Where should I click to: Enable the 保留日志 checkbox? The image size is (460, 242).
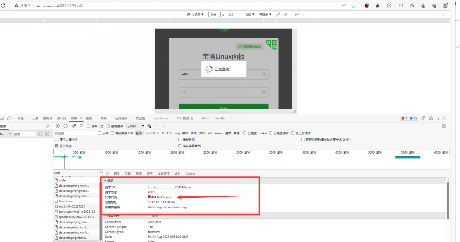88,126
